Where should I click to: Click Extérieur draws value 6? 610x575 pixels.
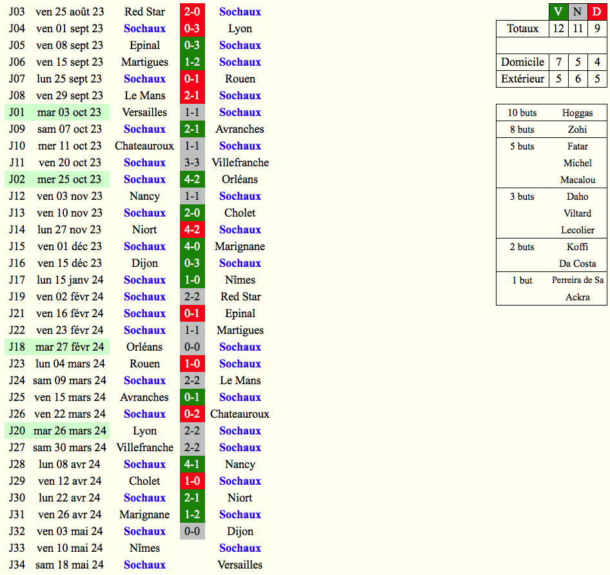pos(578,79)
